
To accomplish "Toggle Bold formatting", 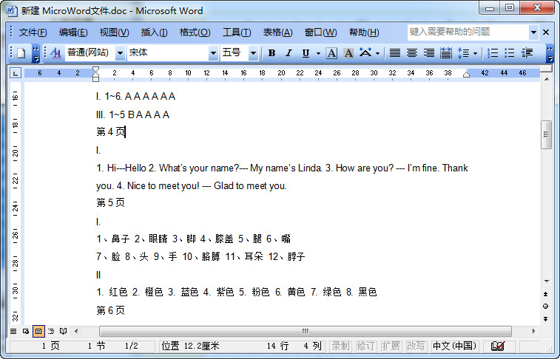I will click(x=271, y=53).
